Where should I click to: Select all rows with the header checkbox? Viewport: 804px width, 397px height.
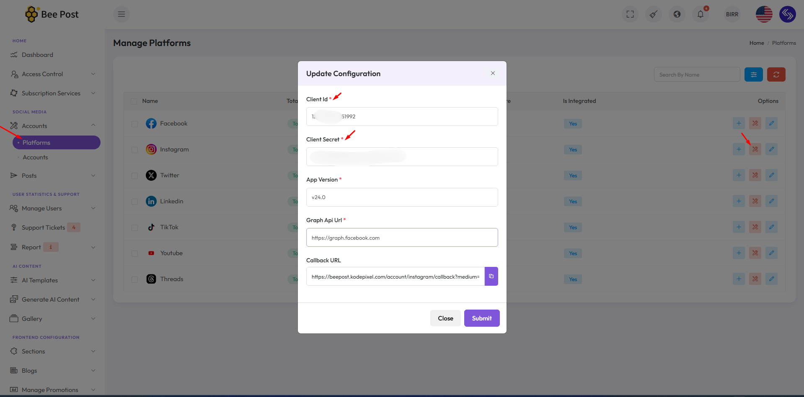click(x=134, y=101)
